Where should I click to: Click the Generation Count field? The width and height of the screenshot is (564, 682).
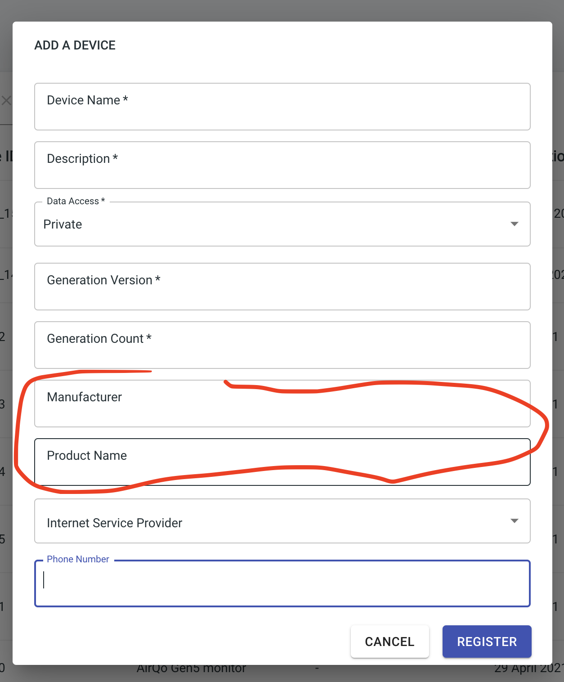[282, 345]
